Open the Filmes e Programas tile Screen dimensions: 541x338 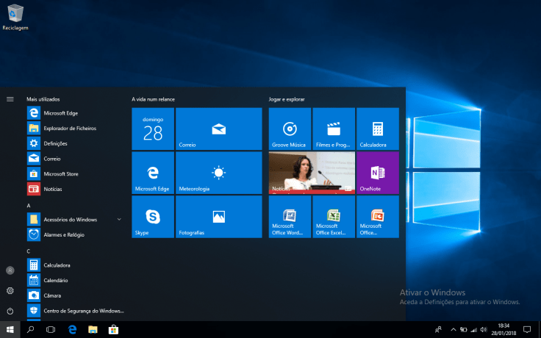pos(333,129)
